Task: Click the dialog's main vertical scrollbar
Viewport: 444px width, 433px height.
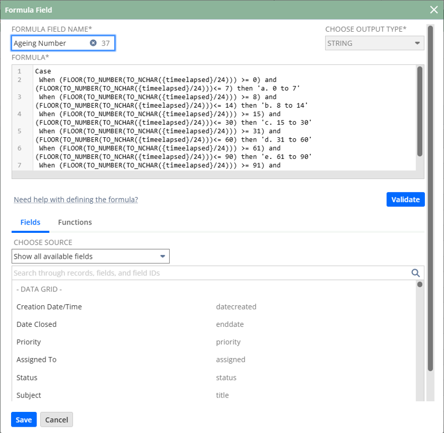Action: (430, 198)
